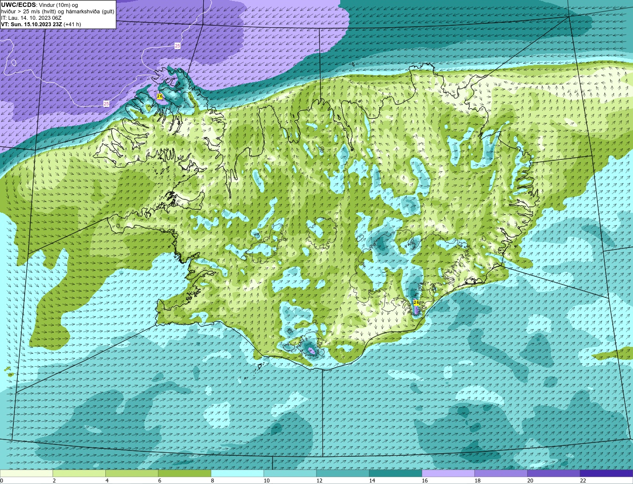Click the light lavender 16–18 m/s legend swatch
This screenshot has width=633, height=484.
(x=448, y=473)
